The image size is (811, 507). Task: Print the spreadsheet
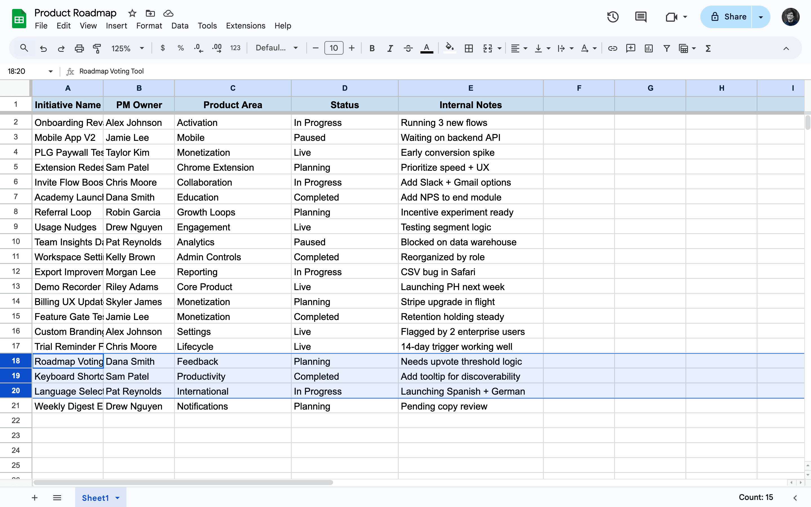click(79, 48)
